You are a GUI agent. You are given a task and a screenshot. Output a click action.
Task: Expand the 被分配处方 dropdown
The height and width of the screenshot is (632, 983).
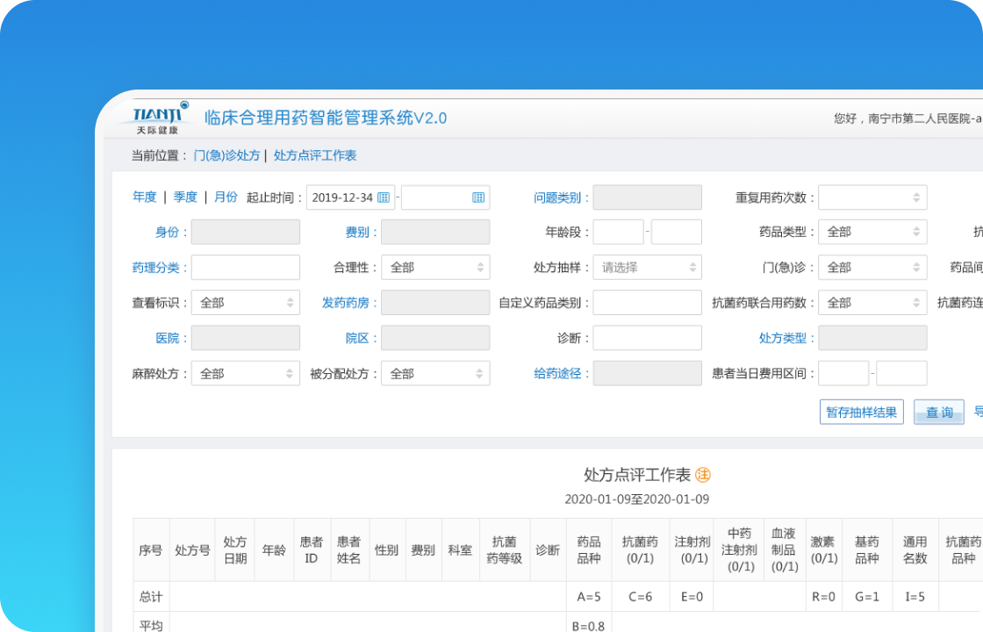[435, 374]
